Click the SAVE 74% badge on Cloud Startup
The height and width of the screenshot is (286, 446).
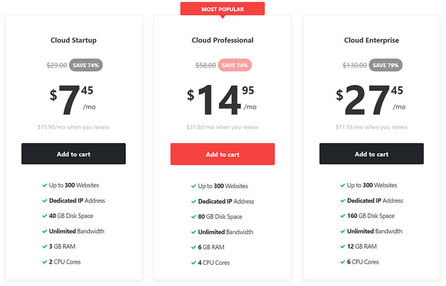[x=85, y=65]
